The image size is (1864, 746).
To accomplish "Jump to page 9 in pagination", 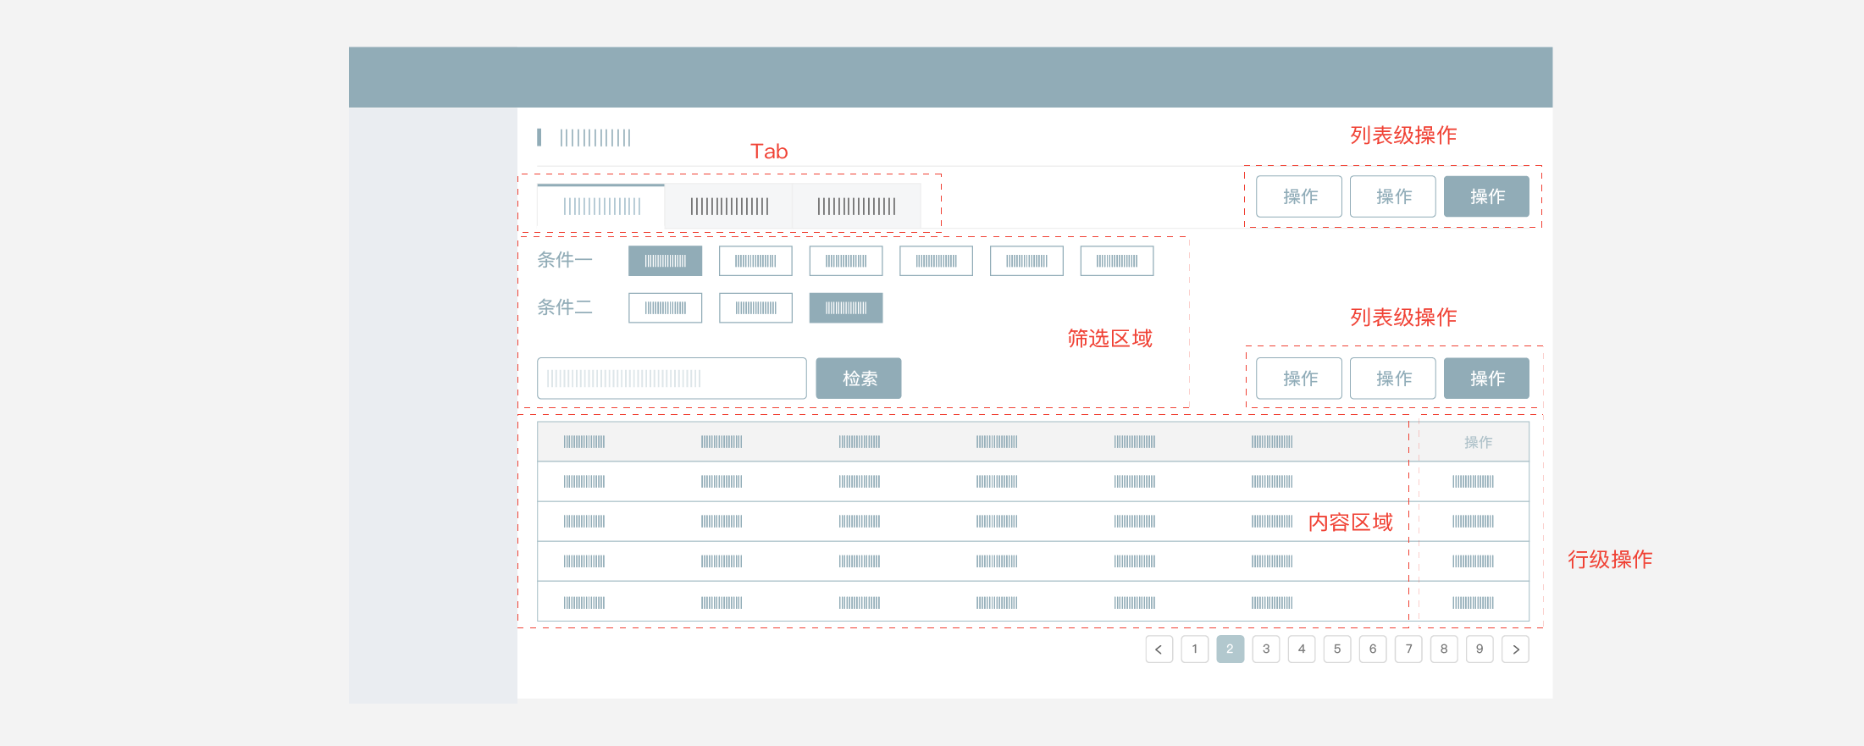I will point(1479,649).
